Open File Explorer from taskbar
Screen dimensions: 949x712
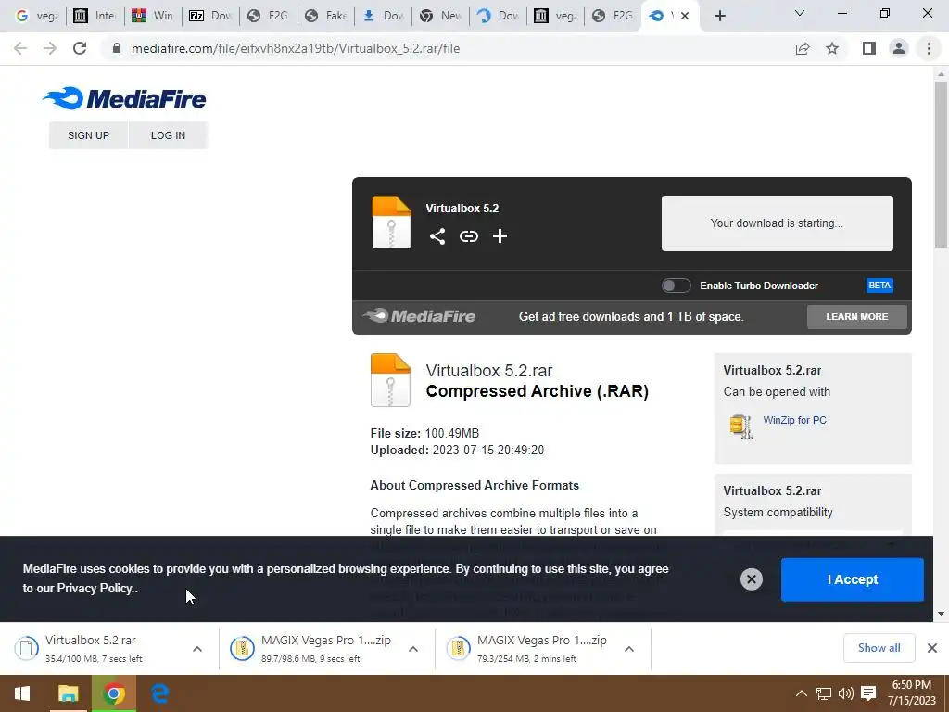tap(68, 693)
